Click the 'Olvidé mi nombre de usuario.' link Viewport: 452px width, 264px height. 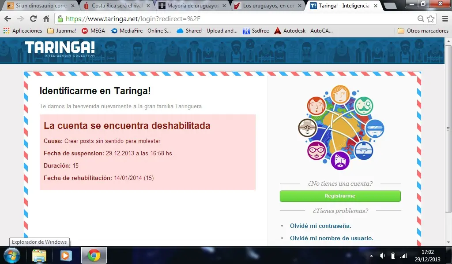(331, 238)
